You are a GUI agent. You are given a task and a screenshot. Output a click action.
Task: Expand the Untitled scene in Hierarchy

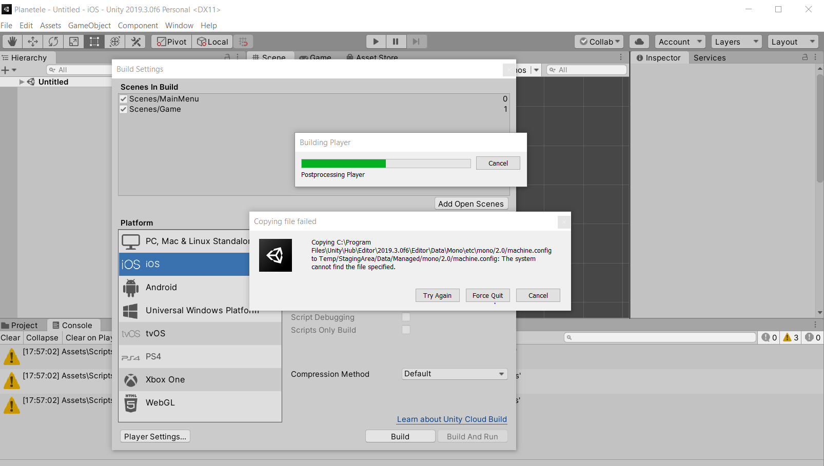[22, 82]
